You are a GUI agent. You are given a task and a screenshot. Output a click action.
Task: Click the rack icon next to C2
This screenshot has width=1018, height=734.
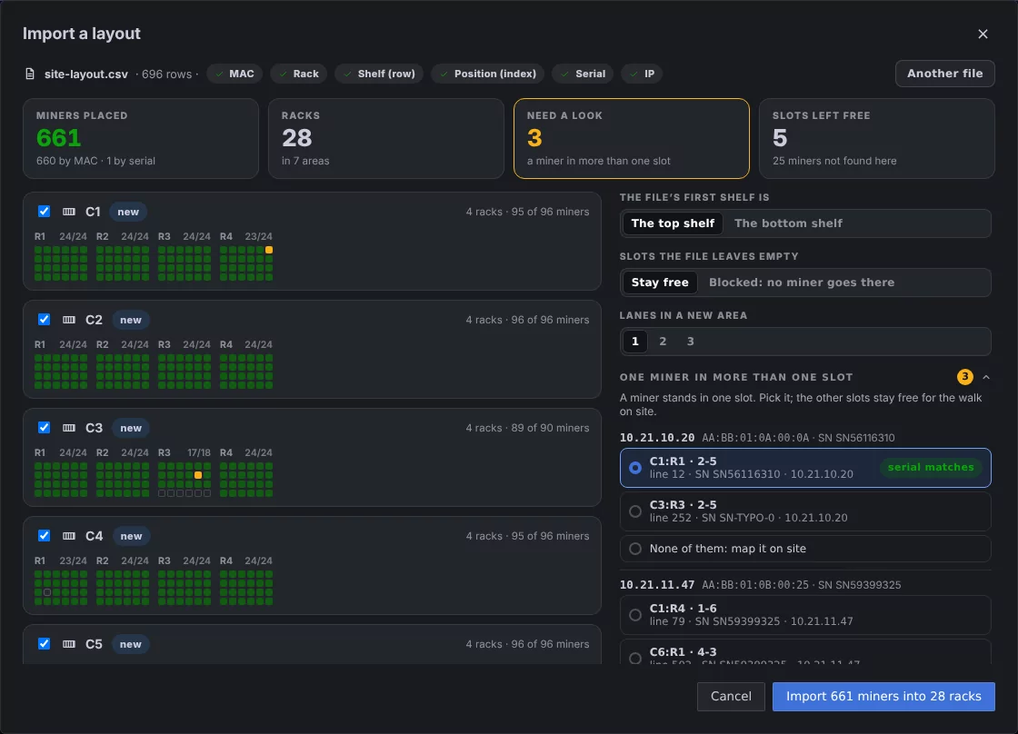coord(69,320)
